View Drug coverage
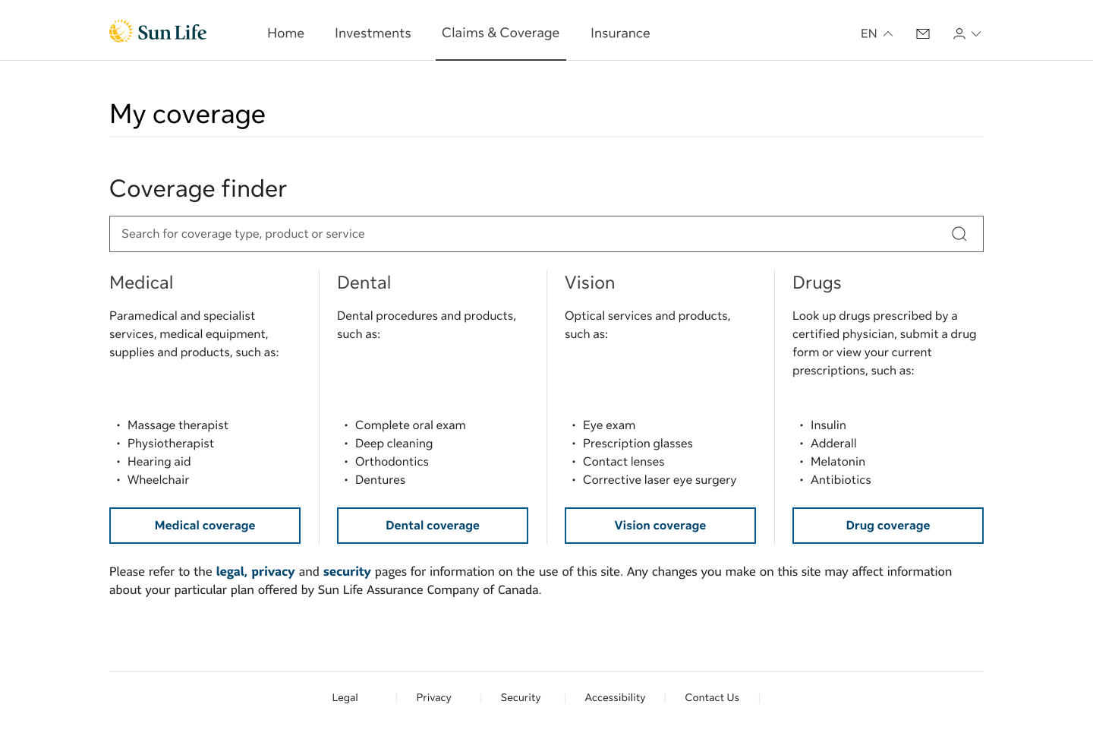 888,526
